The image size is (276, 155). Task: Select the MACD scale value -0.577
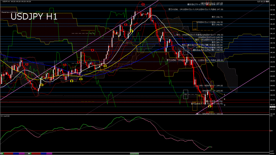coord(272,151)
